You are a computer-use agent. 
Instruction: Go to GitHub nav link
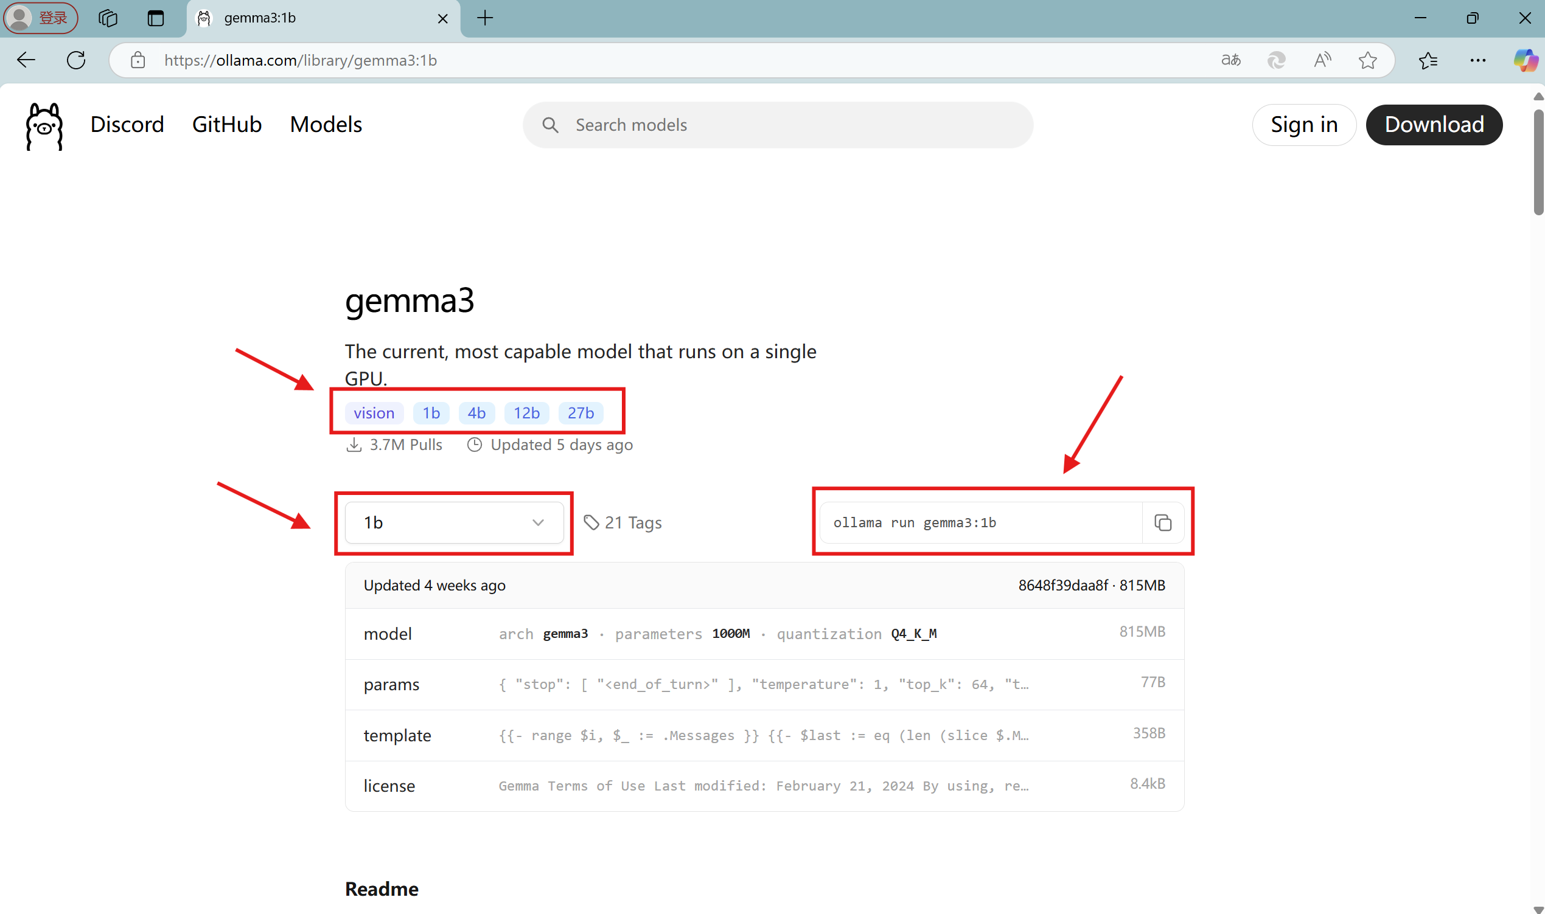227,125
